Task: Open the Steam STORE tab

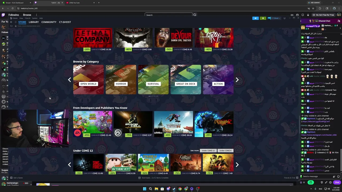Action: point(22,22)
